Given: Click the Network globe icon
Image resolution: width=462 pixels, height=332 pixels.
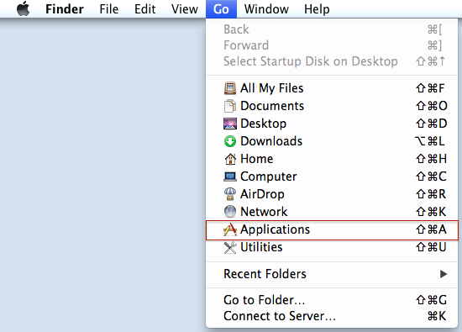Looking at the screenshot, I should [x=230, y=212].
